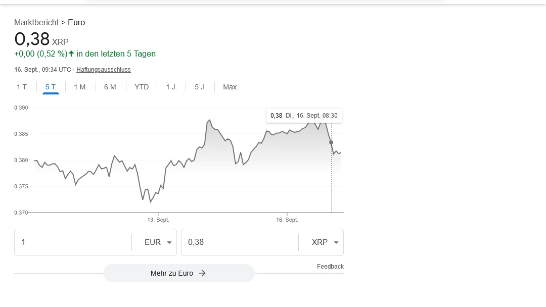This screenshot has width=546, height=307.
Task: Click the arrow icon inside Mehr zu Euro
Action: [202, 273]
